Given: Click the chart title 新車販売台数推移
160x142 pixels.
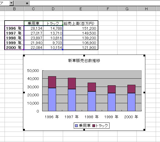Looking at the screenshot, I should (x=84, y=61).
